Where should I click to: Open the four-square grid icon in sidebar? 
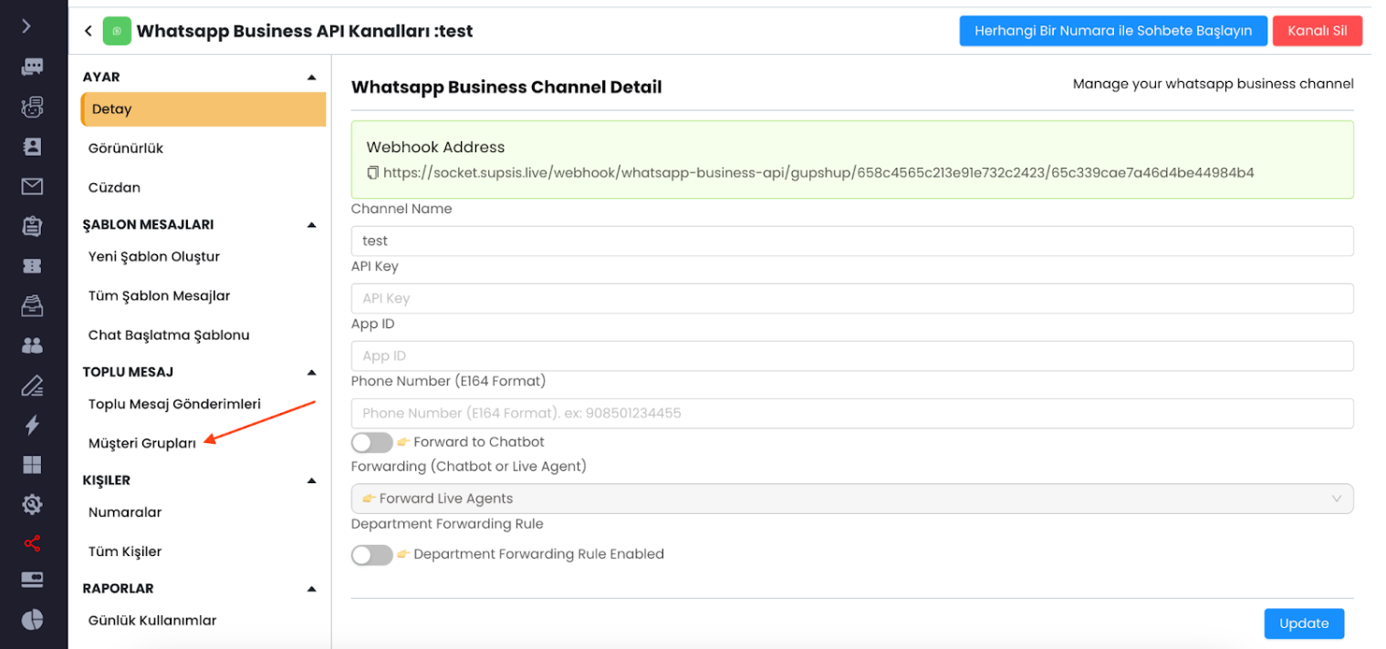(x=32, y=465)
